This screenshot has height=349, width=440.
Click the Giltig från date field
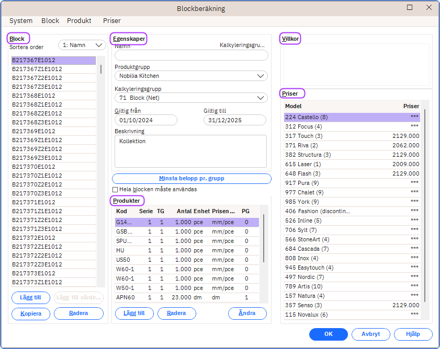[146, 120]
